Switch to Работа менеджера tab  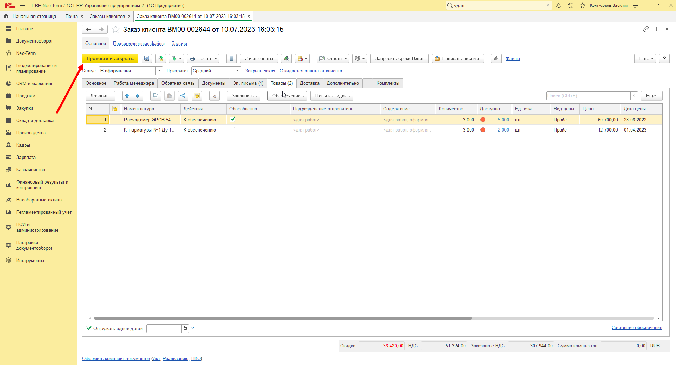pyautogui.click(x=134, y=83)
